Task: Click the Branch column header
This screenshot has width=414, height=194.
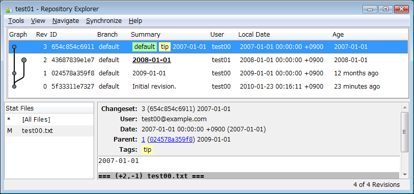Action: pyautogui.click(x=113, y=35)
